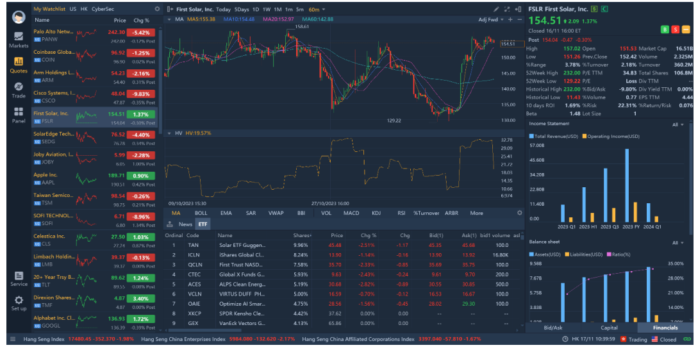Open the Service section

click(x=19, y=279)
